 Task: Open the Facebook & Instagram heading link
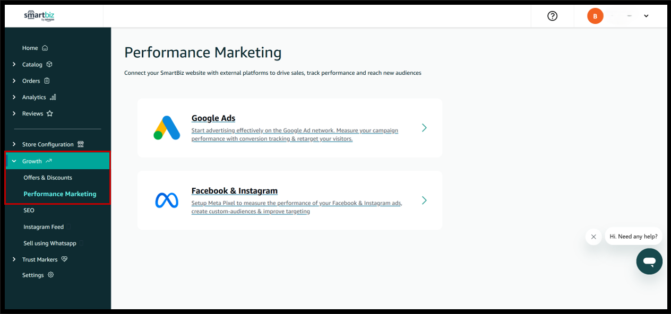pos(234,191)
